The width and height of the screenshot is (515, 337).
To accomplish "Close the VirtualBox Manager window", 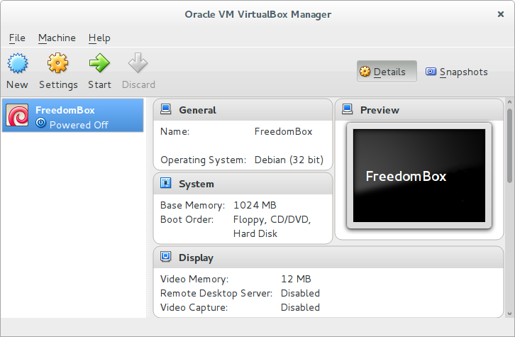I will pyautogui.click(x=501, y=14).
